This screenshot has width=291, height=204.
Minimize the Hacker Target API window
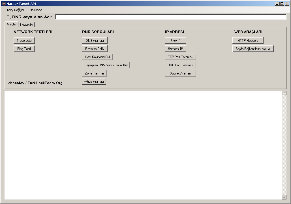(x=277, y=3)
